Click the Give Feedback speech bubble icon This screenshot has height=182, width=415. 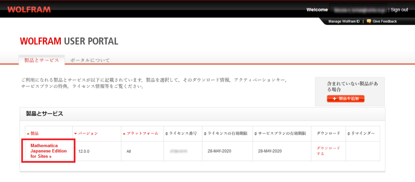(369, 21)
